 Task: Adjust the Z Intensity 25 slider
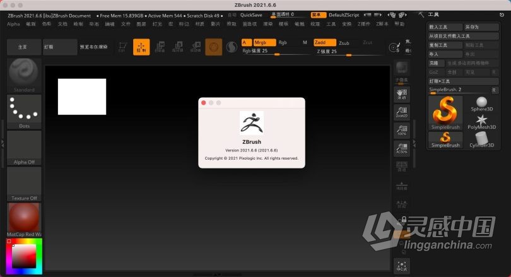click(349, 52)
